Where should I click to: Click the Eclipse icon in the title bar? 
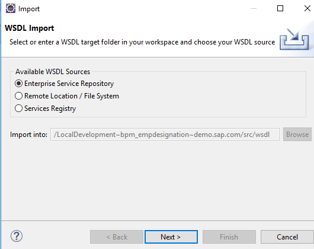tap(11, 9)
